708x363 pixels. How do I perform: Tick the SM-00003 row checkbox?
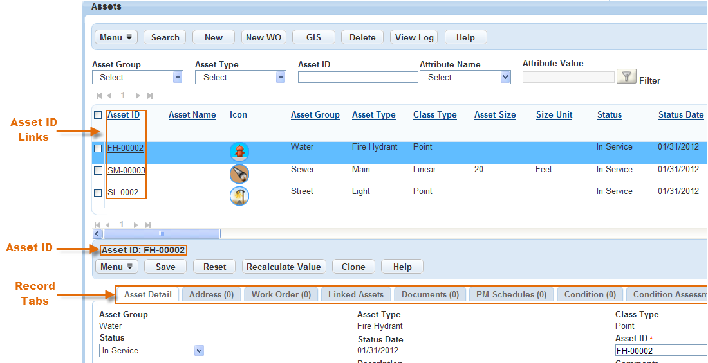pyautogui.click(x=98, y=171)
